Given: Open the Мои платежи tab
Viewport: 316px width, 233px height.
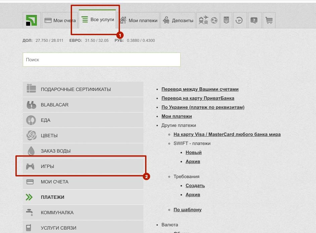Looking at the screenshot, I should pyautogui.click(x=139, y=20).
